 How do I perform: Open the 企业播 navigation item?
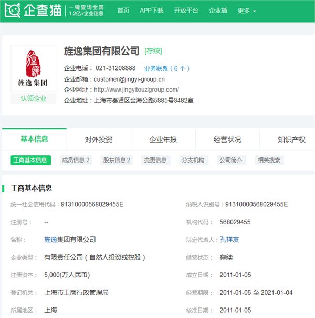pos(218,11)
